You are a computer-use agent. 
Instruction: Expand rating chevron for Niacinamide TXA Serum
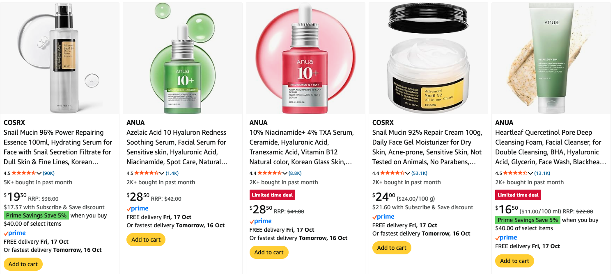pos(285,173)
